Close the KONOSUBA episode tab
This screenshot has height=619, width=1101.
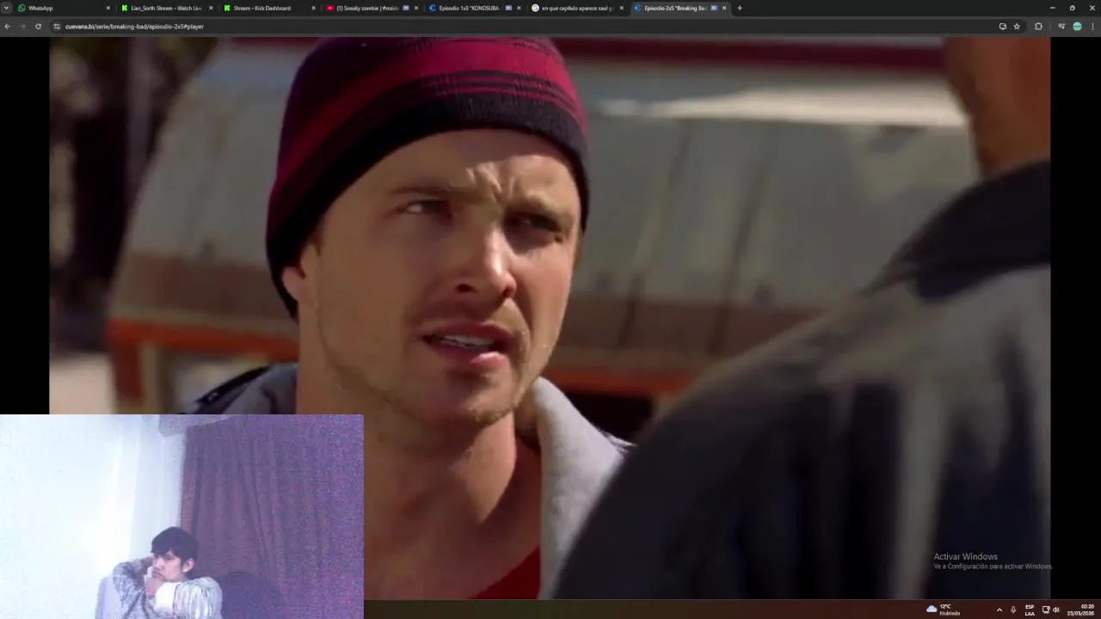pos(519,8)
